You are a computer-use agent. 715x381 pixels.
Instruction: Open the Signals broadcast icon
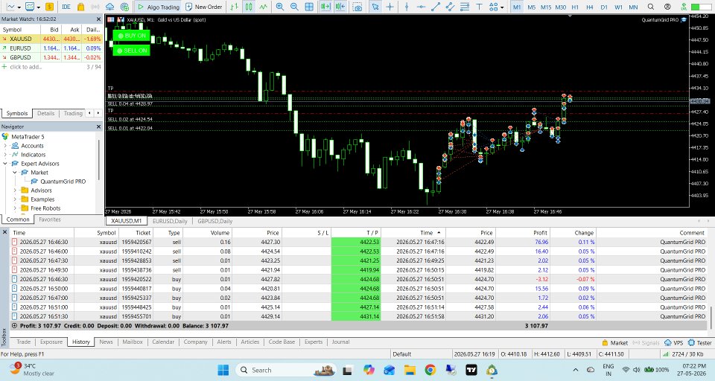pyautogui.click(x=95, y=7)
